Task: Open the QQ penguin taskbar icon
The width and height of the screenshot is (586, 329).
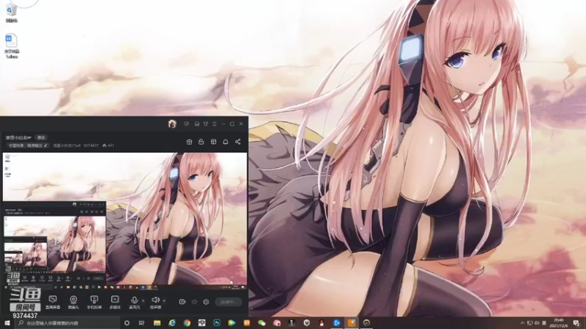Action: click(x=322, y=322)
